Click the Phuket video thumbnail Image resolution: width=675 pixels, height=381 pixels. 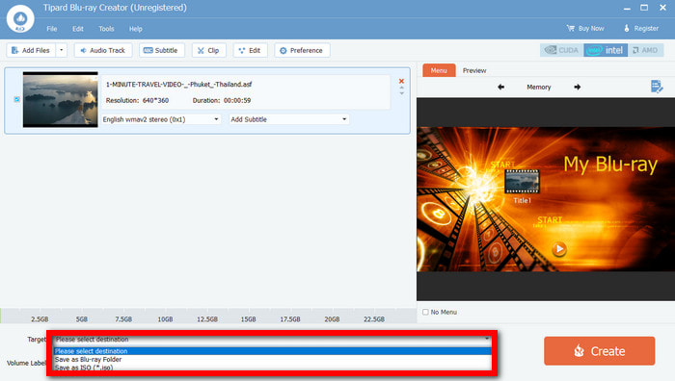coord(60,100)
